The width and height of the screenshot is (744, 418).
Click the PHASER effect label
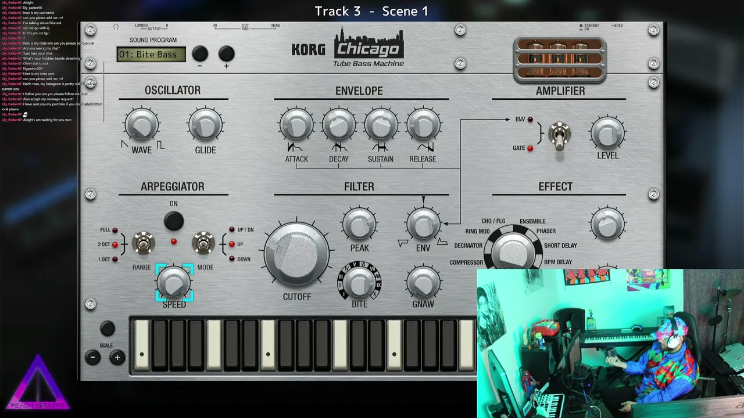click(546, 231)
